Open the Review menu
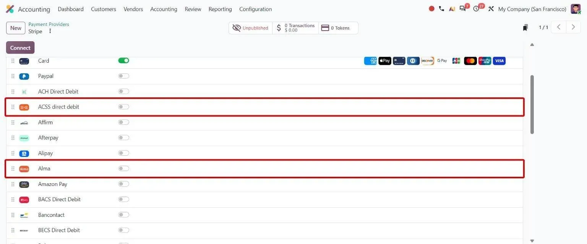587x244 pixels. [x=193, y=9]
